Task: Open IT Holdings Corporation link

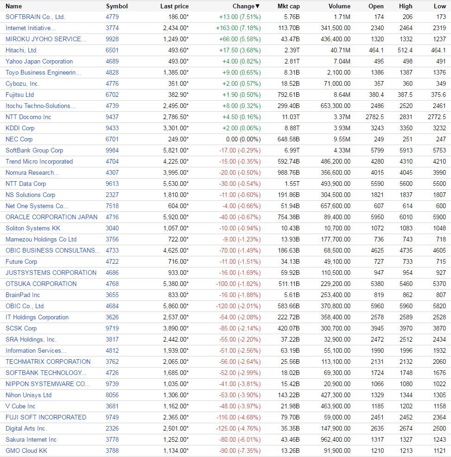Action: click(x=37, y=317)
